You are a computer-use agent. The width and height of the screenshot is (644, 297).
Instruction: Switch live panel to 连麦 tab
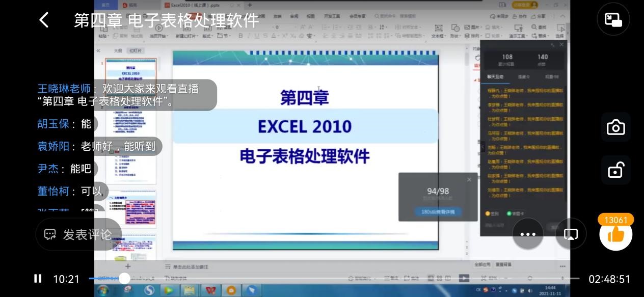(x=524, y=77)
